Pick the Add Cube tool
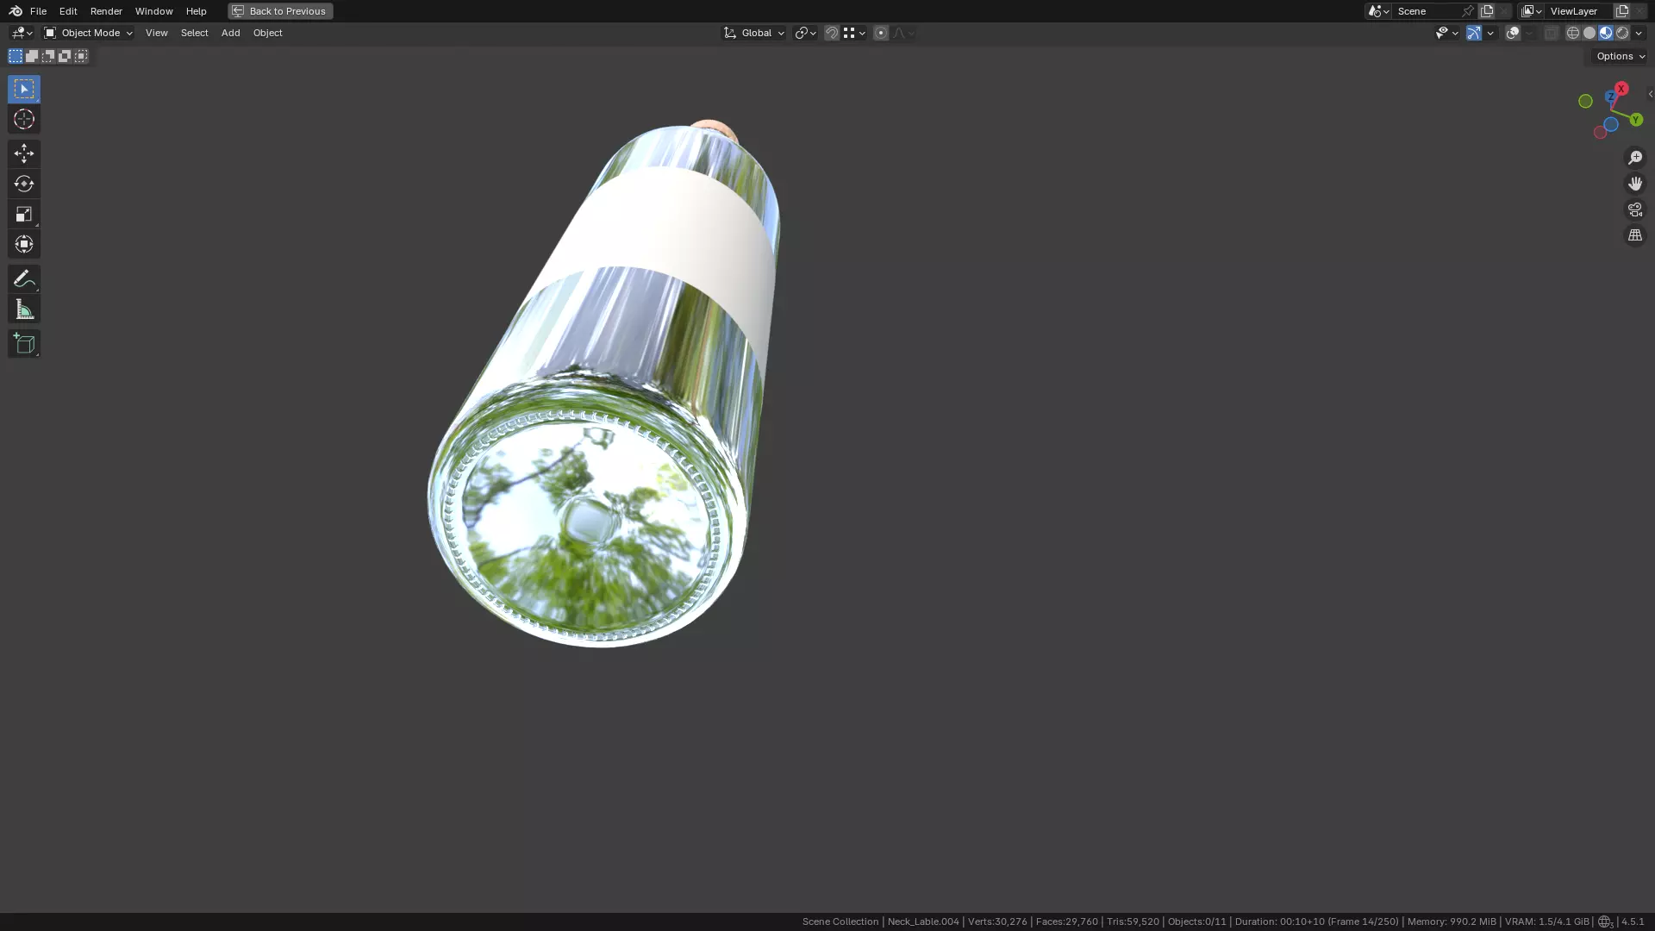 pos(24,343)
